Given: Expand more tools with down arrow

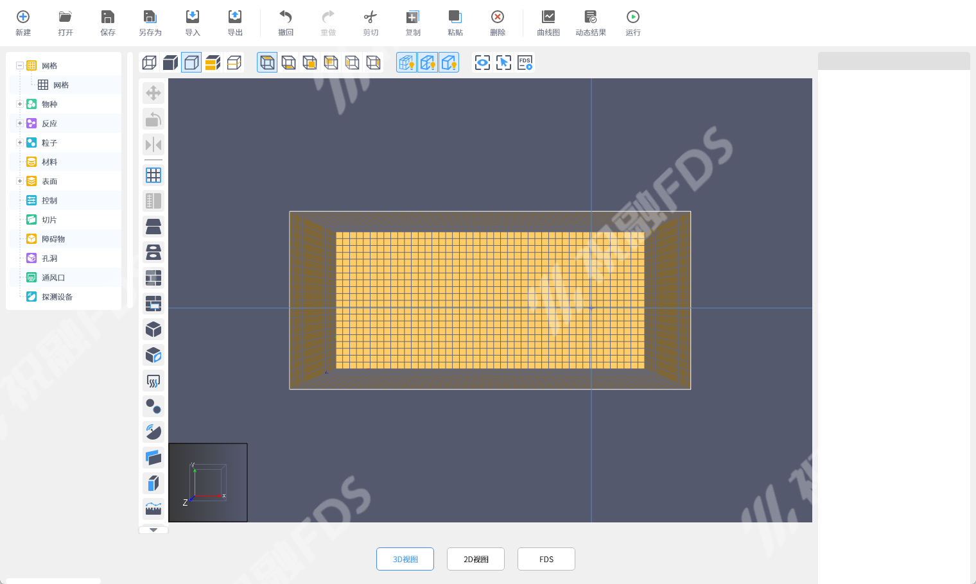Looking at the screenshot, I should coord(153,530).
